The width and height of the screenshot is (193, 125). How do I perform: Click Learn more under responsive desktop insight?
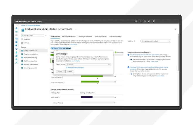[x=161, y=76]
